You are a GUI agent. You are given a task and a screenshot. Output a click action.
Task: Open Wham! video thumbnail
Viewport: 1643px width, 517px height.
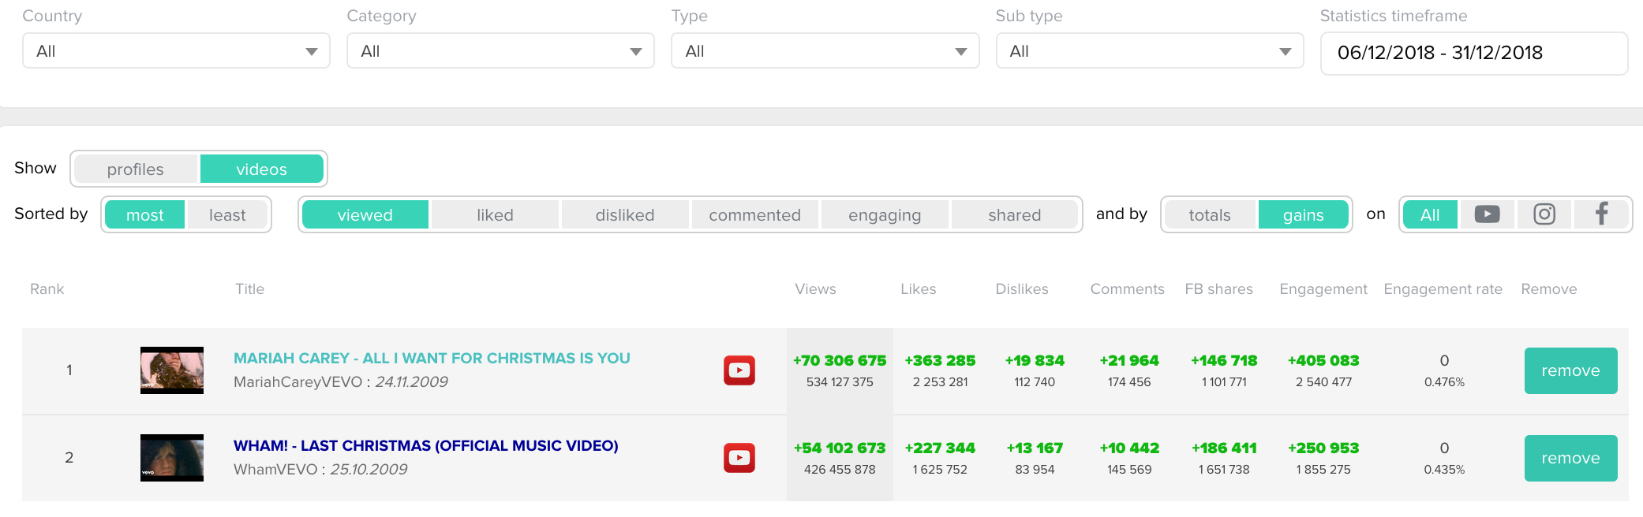[172, 458]
